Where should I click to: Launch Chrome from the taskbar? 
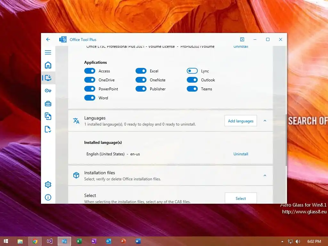pyautogui.click(x=35, y=241)
